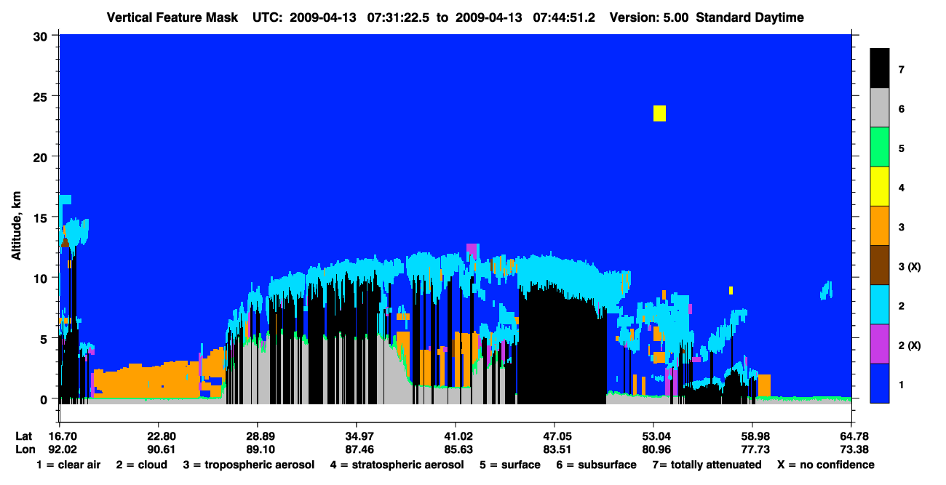Click the '4 = stratospheric aerosol' legend key
This screenshot has width=946, height=485.
(x=397, y=465)
